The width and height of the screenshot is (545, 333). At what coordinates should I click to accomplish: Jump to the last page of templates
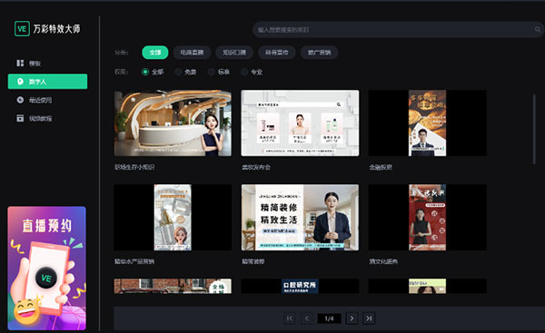pos(369,318)
